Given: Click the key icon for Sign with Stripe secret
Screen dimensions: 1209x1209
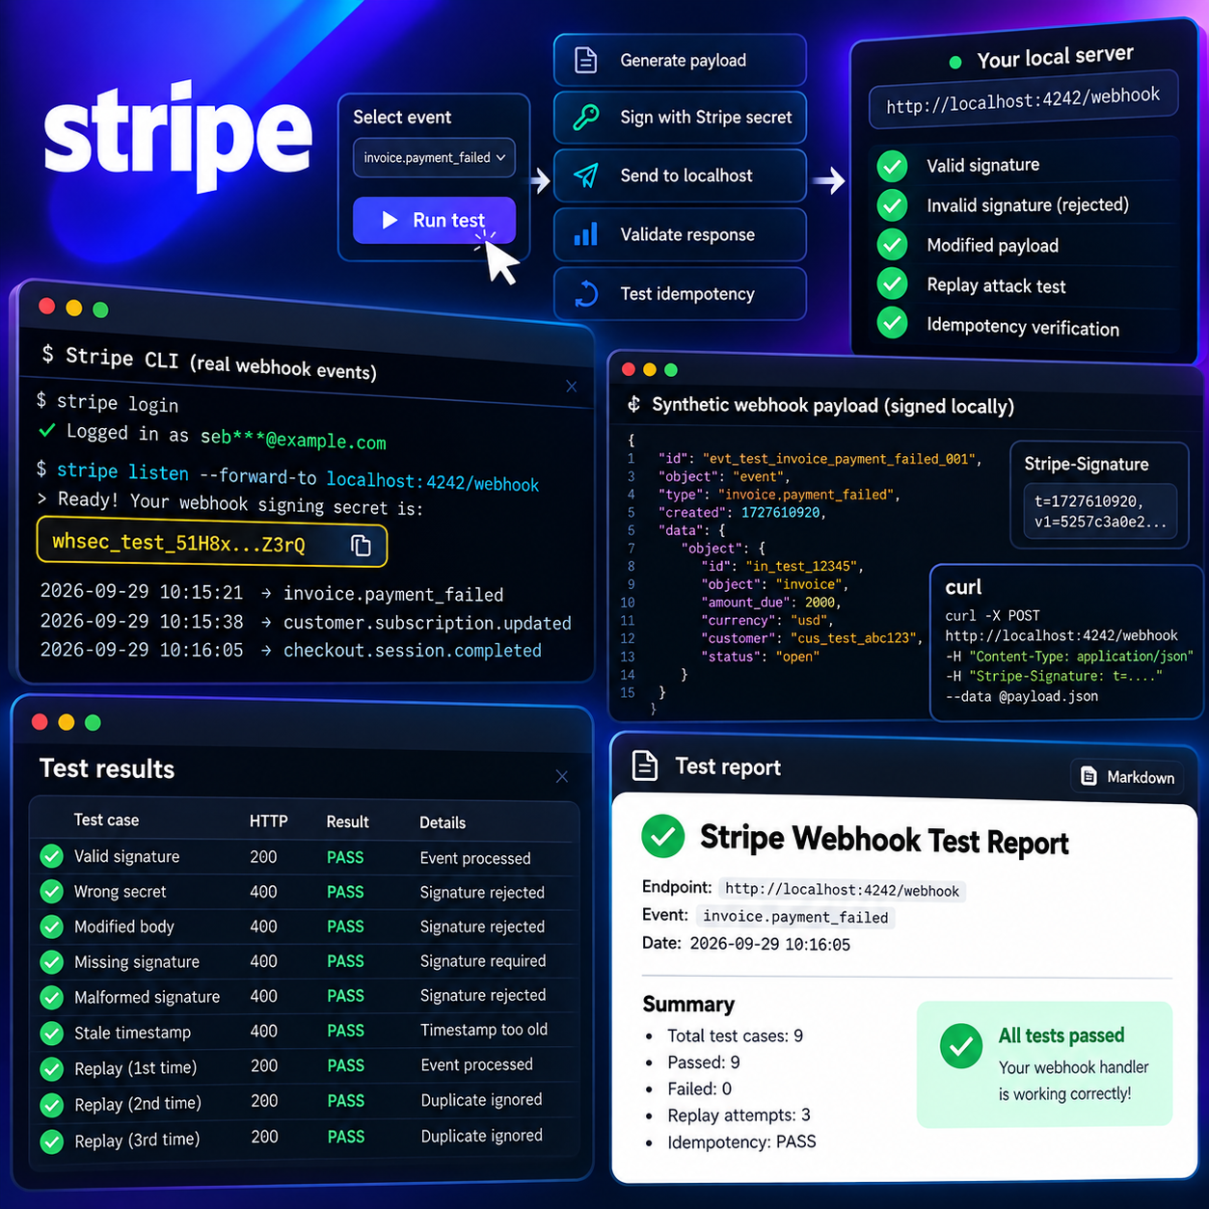Looking at the screenshot, I should click(585, 118).
